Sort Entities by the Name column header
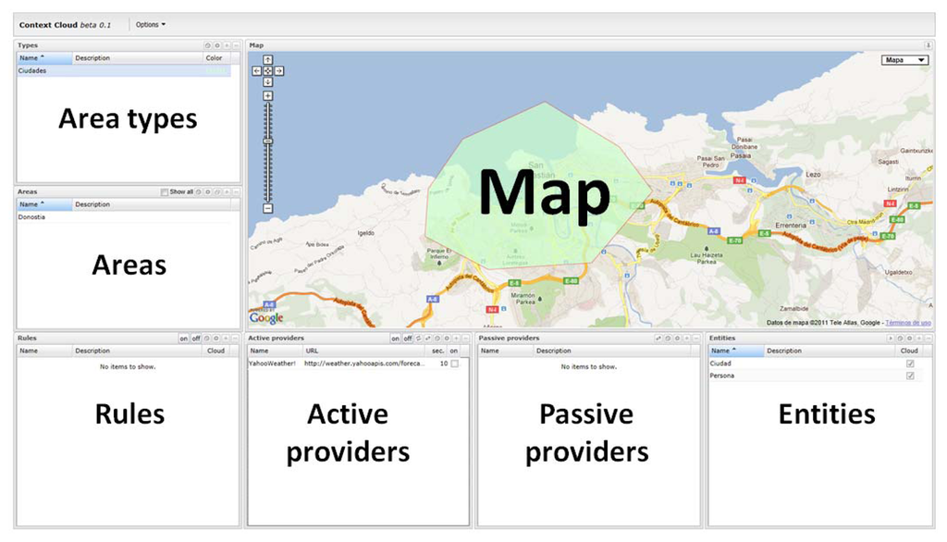 [736, 351]
